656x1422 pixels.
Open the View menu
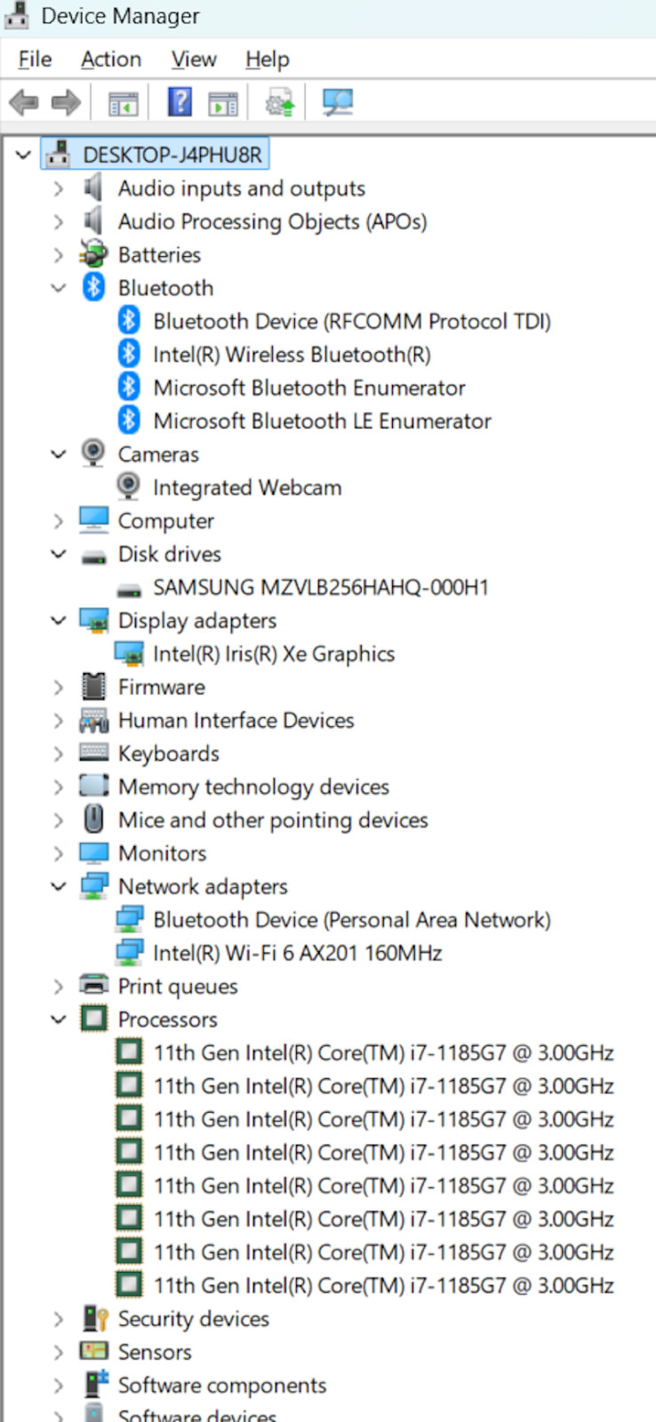[194, 60]
